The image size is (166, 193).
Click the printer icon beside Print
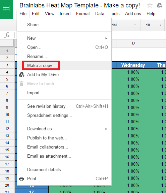21,179
